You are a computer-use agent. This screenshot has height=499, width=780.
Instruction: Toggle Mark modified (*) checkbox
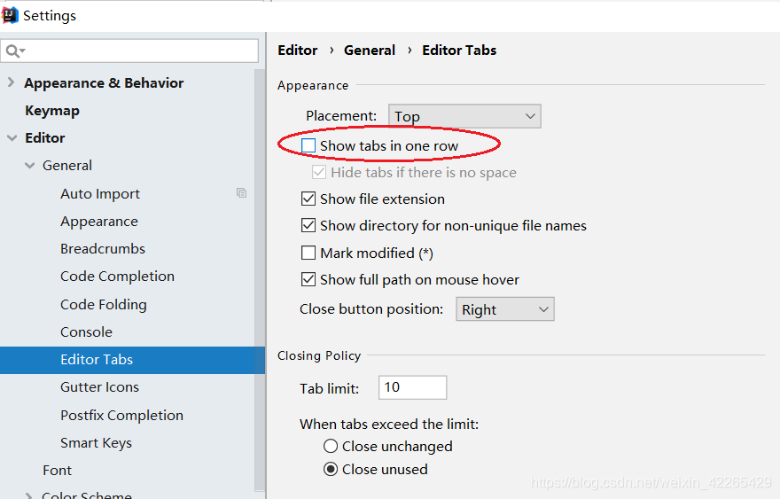pos(308,253)
